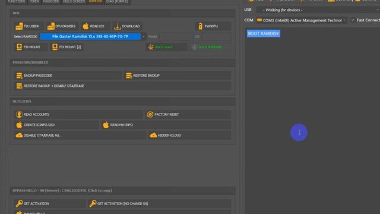Click HIDDEN ICLOUD cloud button
The image size is (380, 214).
[189, 136]
